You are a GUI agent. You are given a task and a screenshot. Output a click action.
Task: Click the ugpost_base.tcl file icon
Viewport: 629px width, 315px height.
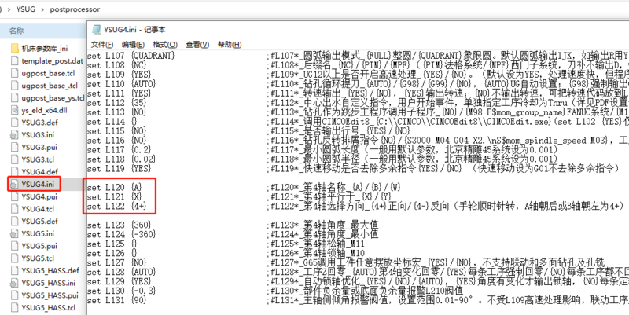click(14, 73)
